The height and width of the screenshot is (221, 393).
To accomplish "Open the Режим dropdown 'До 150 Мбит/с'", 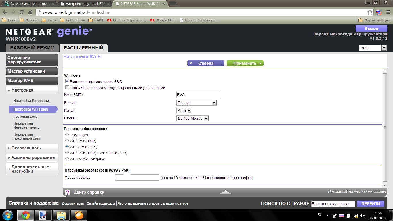I will point(192,118).
